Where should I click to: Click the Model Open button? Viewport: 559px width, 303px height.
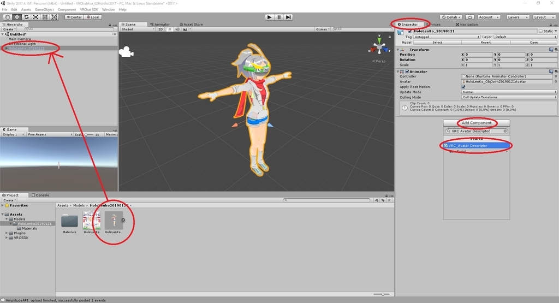pyautogui.click(x=534, y=43)
